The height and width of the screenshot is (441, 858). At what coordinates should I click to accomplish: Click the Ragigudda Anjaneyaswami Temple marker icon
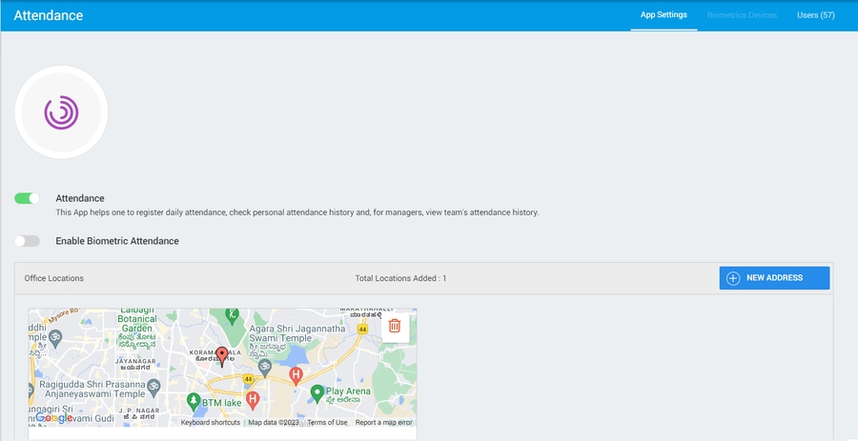coord(153,385)
